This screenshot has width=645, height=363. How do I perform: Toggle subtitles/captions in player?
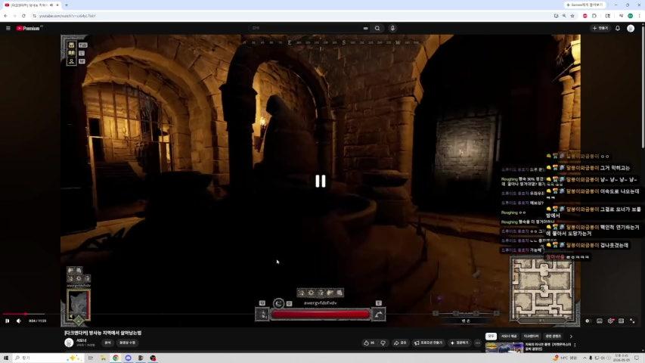tap(600, 321)
